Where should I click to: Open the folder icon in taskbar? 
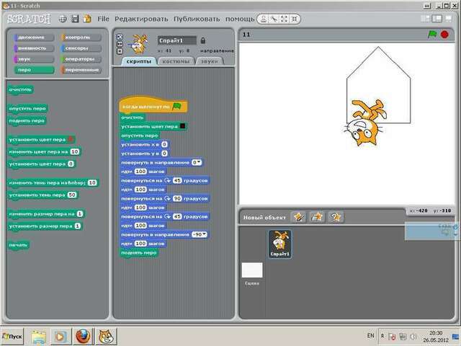click(x=39, y=337)
